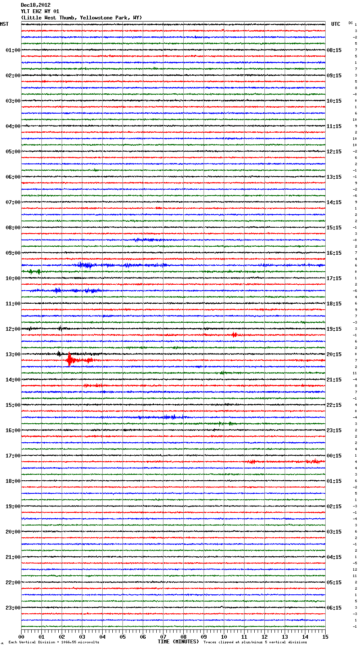This screenshot has height=648, width=359.
Task: Click the 23:15 UTC time label
Action: pyautogui.click(x=334, y=430)
